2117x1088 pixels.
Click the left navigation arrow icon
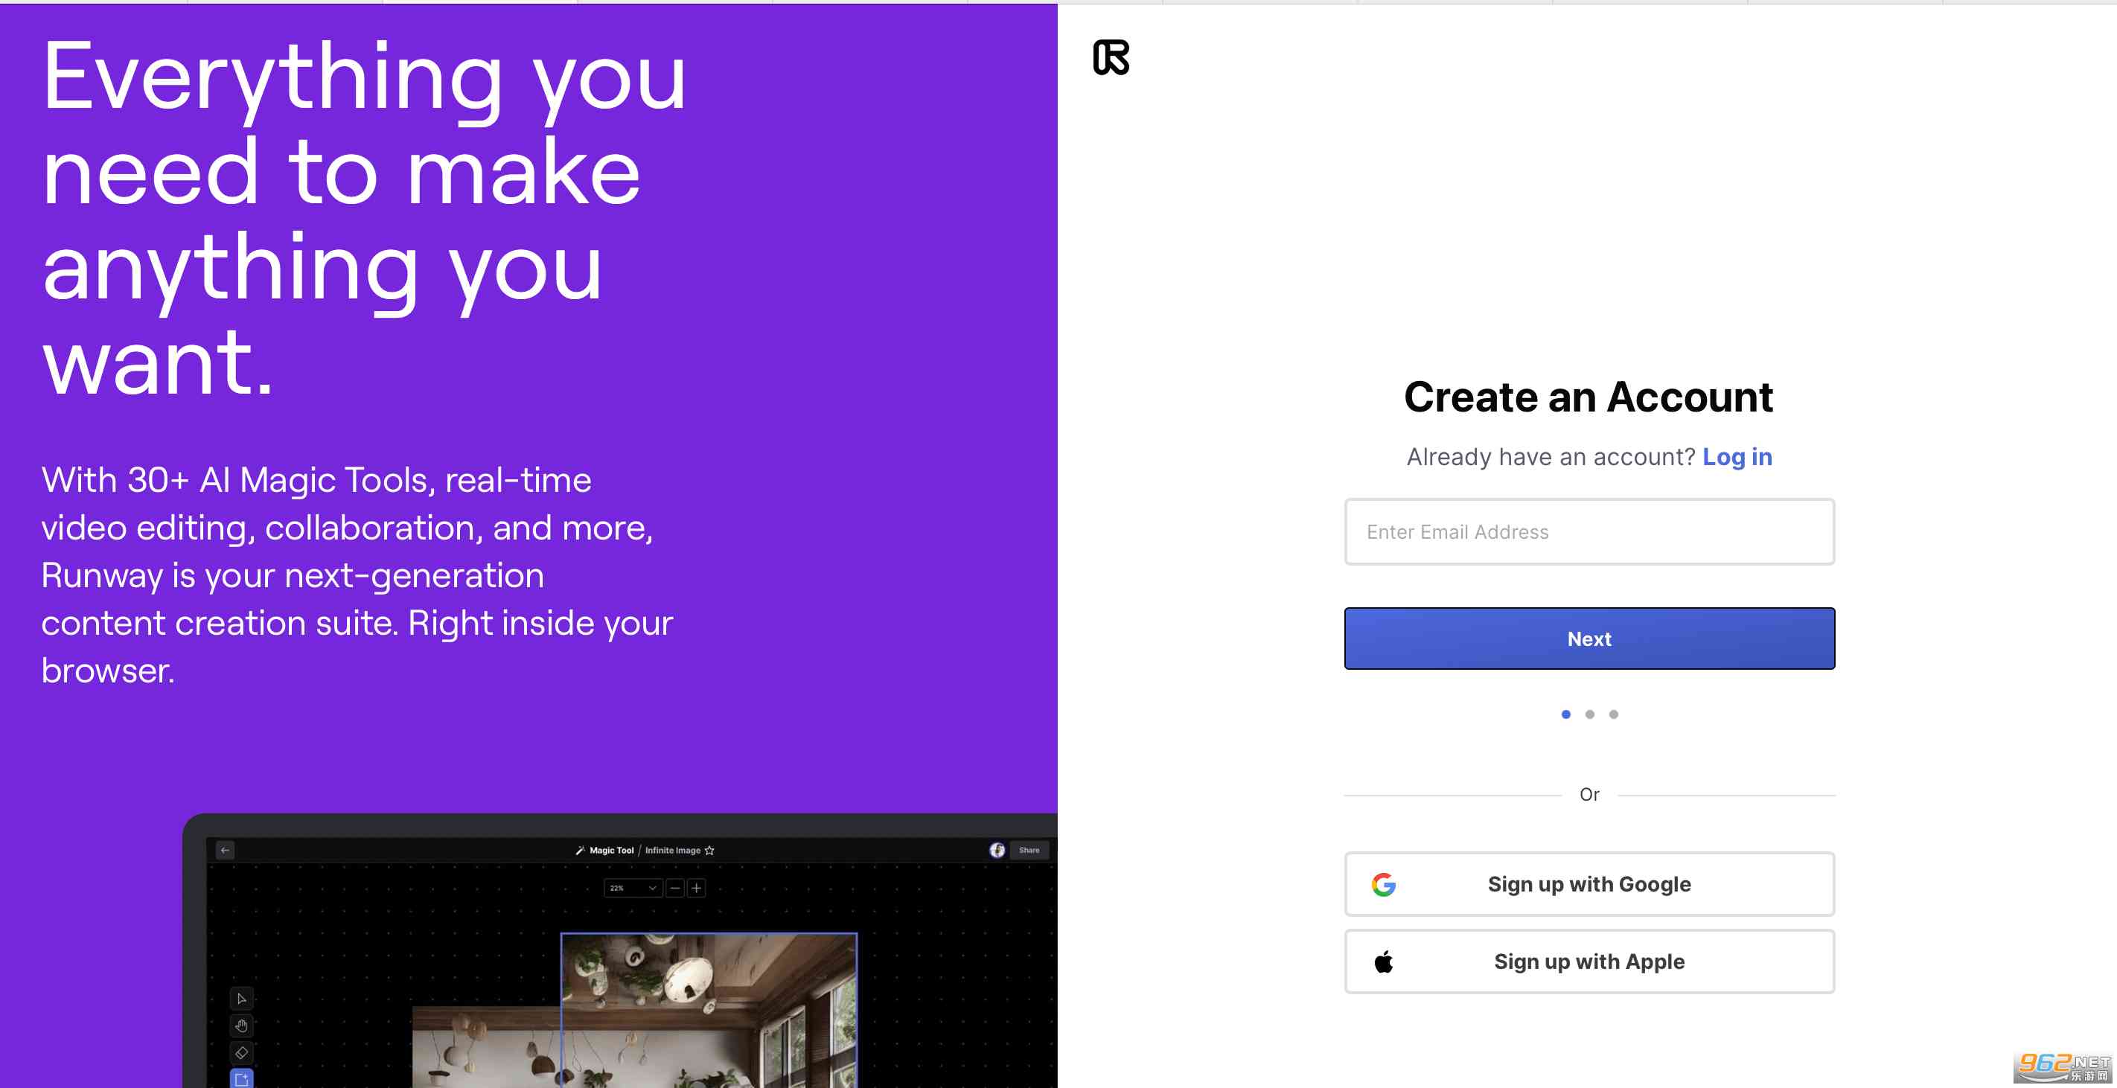coord(225,849)
